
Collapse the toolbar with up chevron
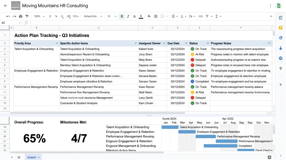click(271, 16)
